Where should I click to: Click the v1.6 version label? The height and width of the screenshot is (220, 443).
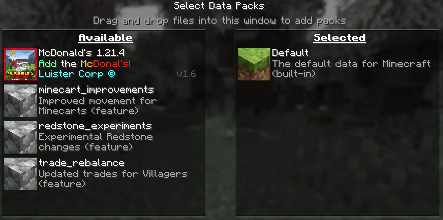click(187, 74)
